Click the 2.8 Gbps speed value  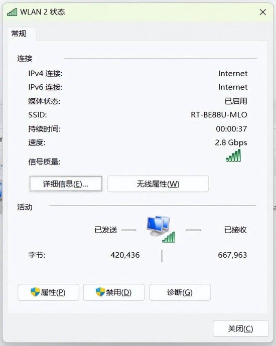[x=231, y=142]
